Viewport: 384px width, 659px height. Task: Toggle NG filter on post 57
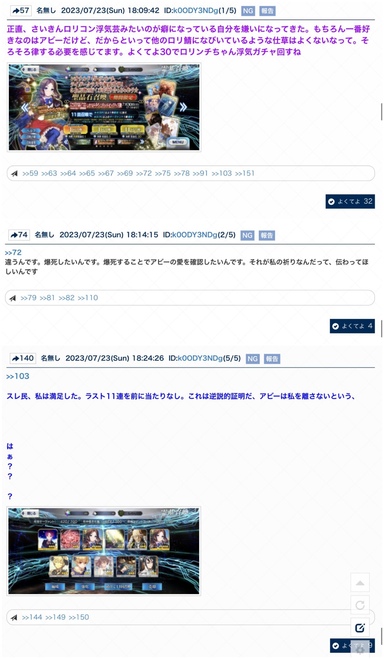248,11
